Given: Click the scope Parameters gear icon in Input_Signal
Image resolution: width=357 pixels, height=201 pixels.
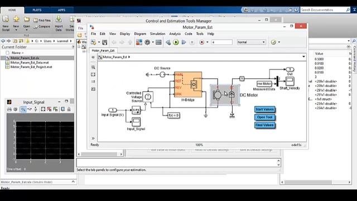Looking at the screenshot, I should (16, 109).
